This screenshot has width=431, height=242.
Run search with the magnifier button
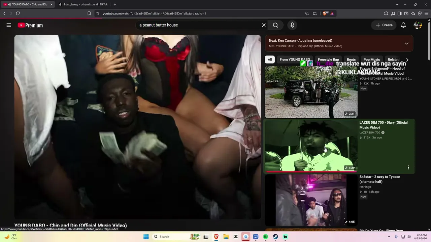tap(275, 25)
